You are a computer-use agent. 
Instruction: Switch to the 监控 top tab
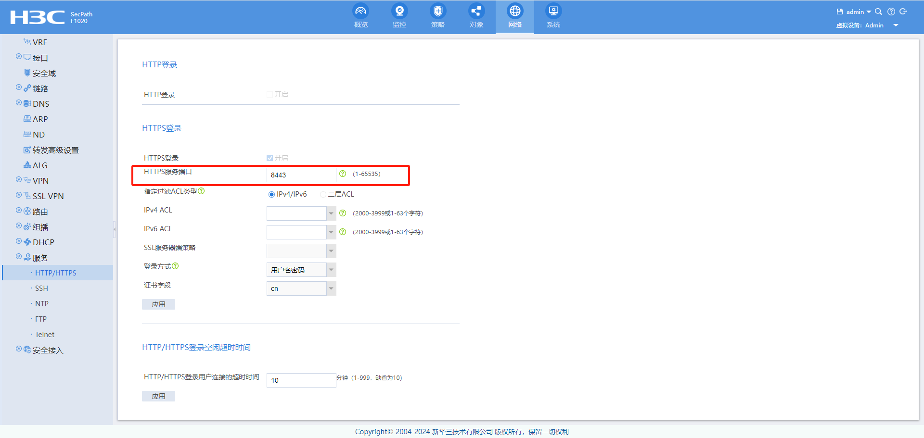coord(399,17)
